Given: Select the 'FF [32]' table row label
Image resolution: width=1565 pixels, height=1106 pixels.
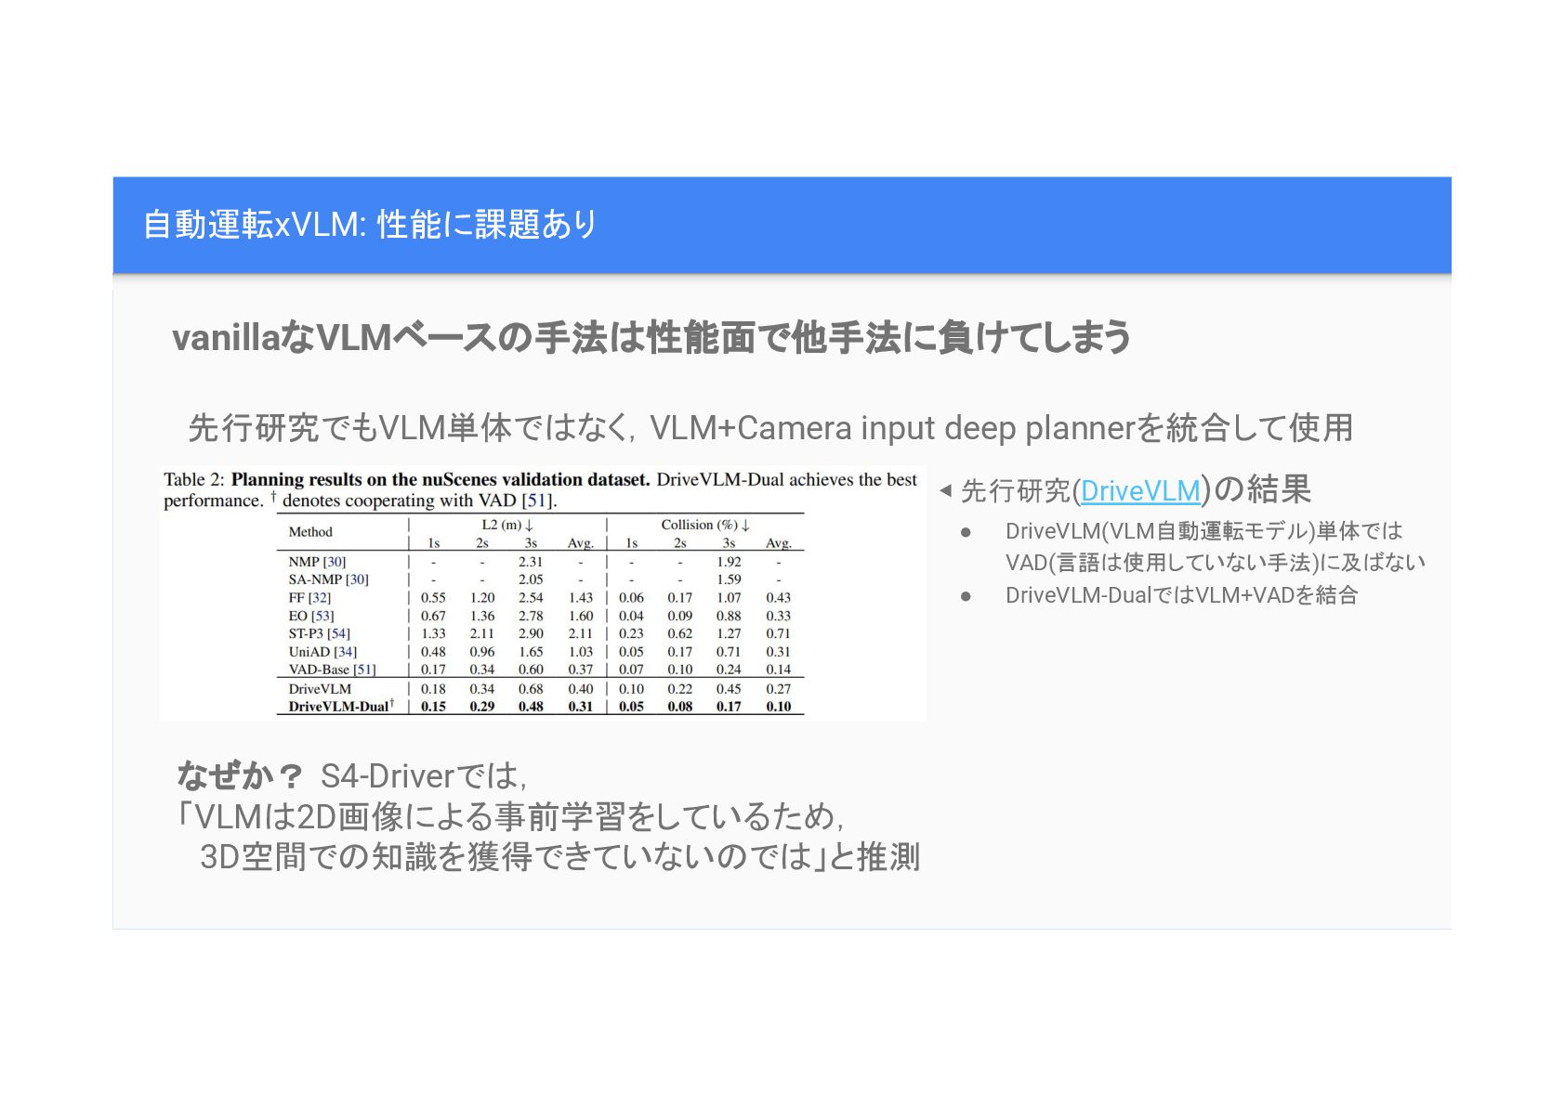Looking at the screenshot, I should [x=309, y=598].
